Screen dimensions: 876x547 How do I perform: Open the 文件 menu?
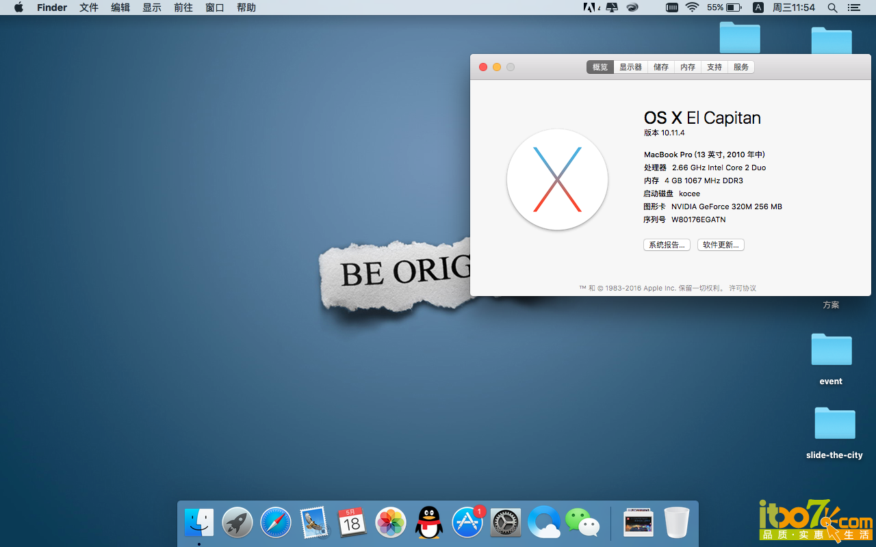pyautogui.click(x=89, y=8)
